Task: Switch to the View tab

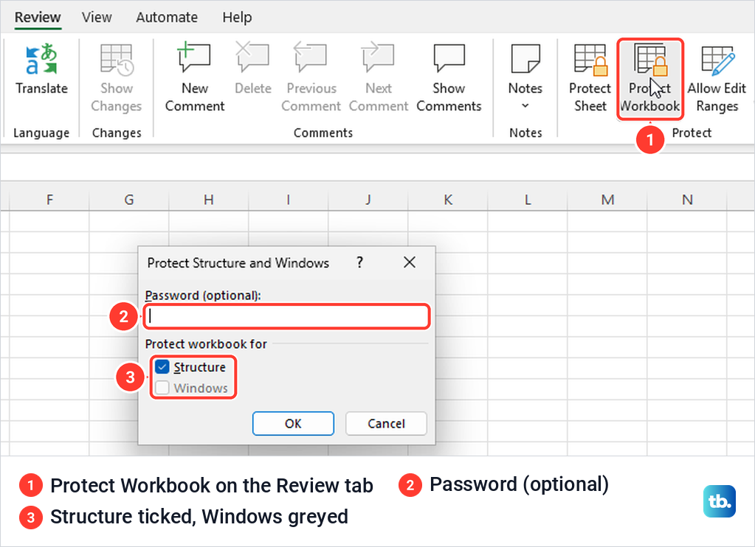Action: point(97,17)
